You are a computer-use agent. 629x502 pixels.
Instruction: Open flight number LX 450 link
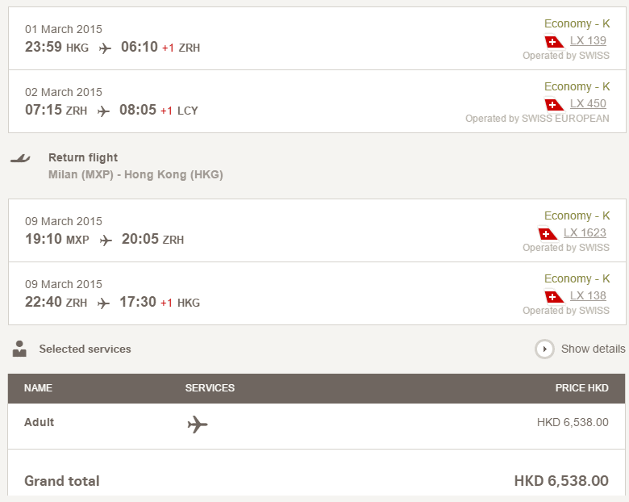click(588, 104)
